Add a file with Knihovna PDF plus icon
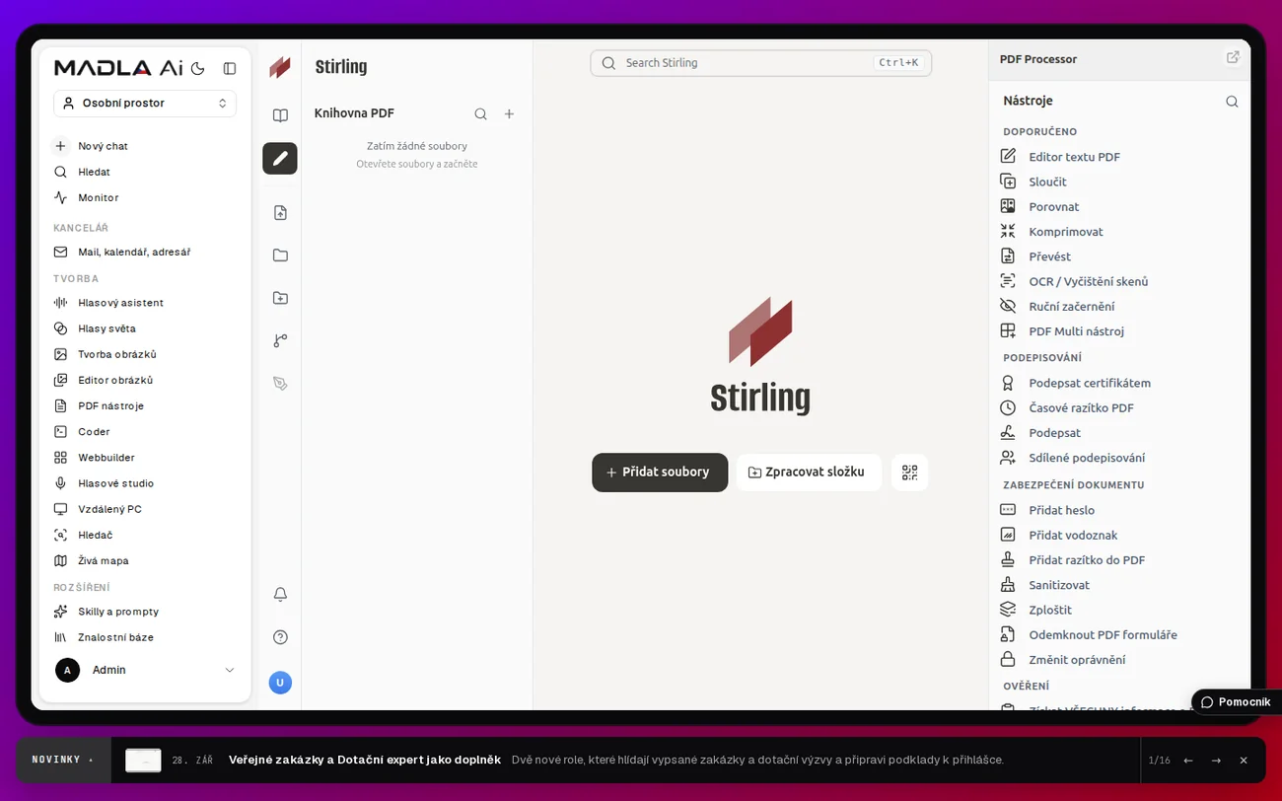This screenshot has height=801, width=1282. (x=509, y=113)
